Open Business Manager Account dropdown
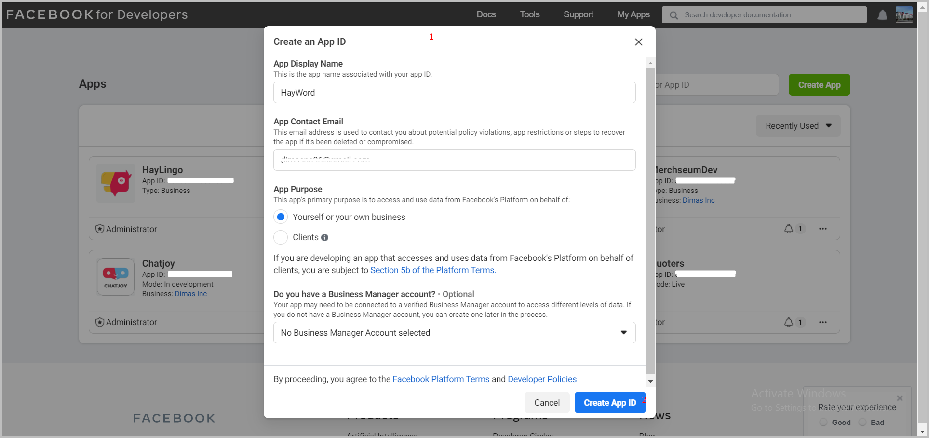The width and height of the screenshot is (929, 438). pos(454,333)
